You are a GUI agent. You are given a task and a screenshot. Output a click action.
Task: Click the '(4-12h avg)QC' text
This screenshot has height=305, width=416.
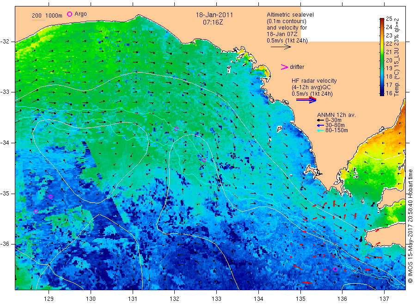(x=311, y=87)
